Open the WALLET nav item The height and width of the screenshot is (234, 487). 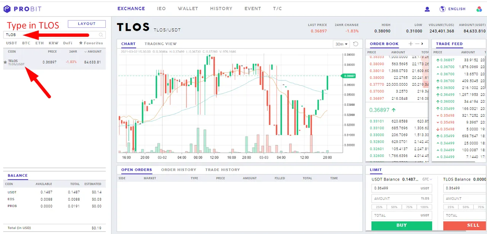pos(188,9)
